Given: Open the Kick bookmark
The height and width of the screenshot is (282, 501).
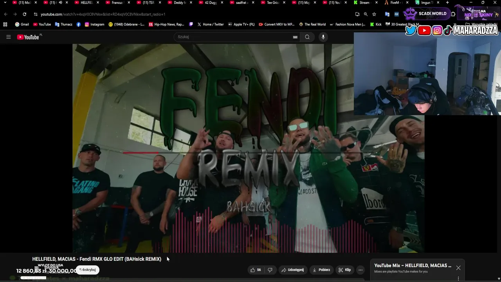Looking at the screenshot, I should 375,24.
